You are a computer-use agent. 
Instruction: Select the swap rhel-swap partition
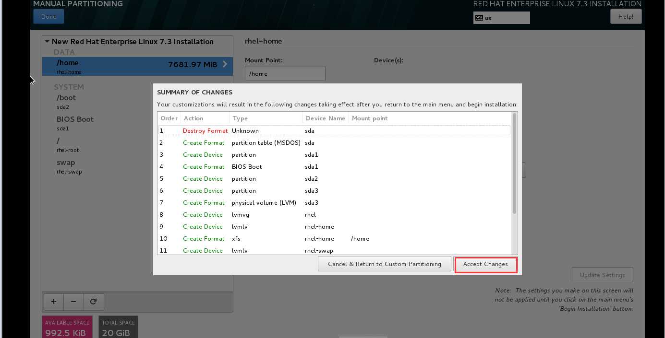click(137, 166)
